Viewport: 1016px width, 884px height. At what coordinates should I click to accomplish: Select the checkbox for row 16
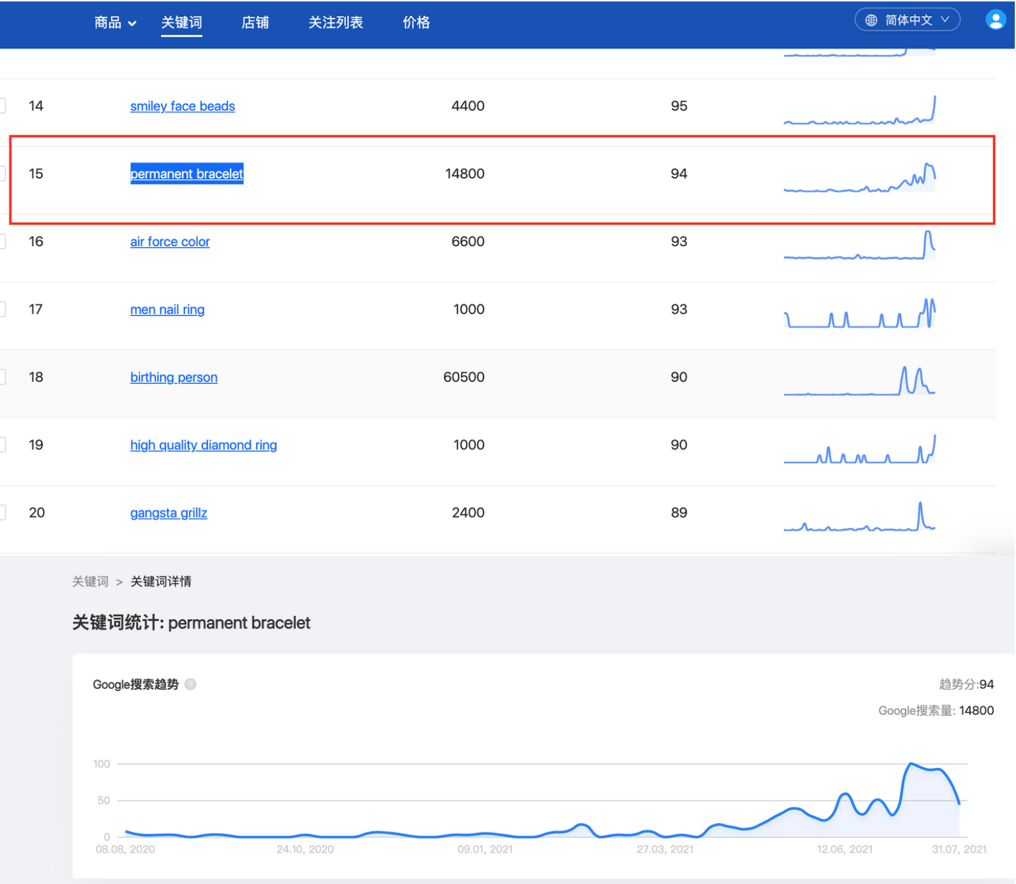click(x=2, y=242)
